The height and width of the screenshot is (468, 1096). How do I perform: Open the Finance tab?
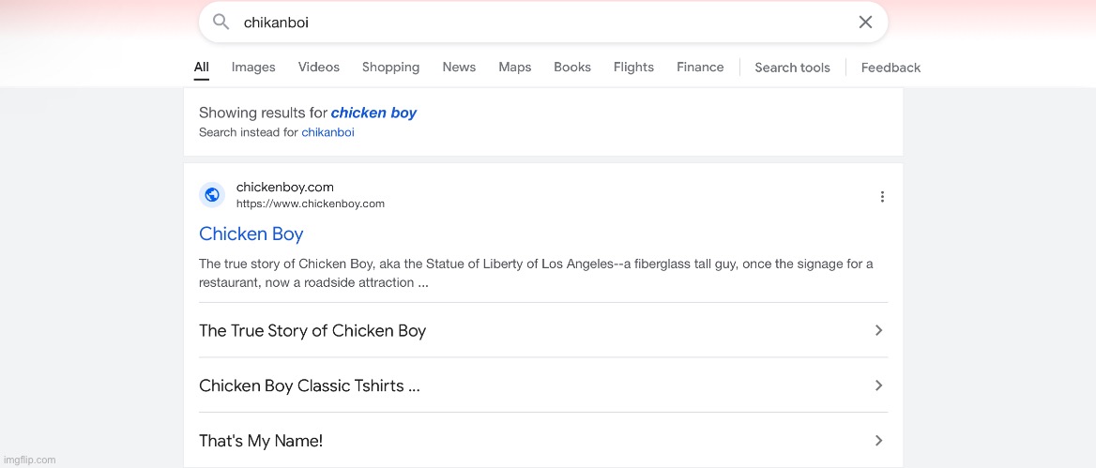tap(700, 68)
